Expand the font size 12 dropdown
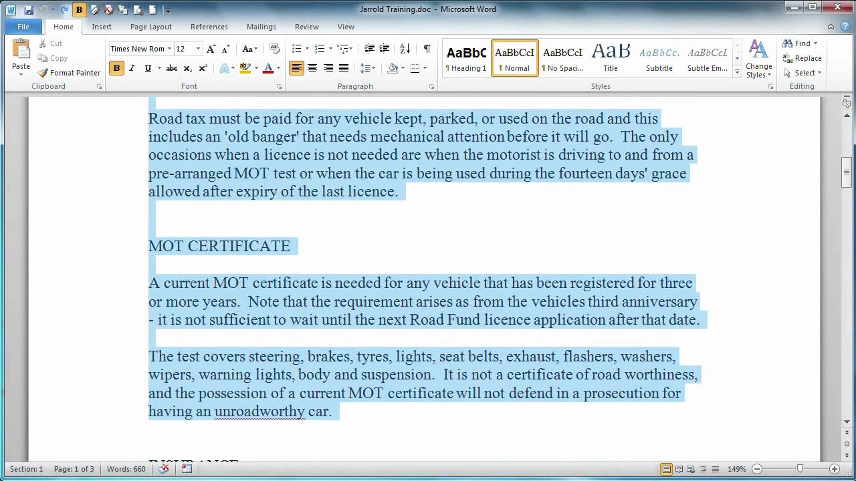The height and width of the screenshot is (481, 856). pyautogui.click(x=198, y=49)
